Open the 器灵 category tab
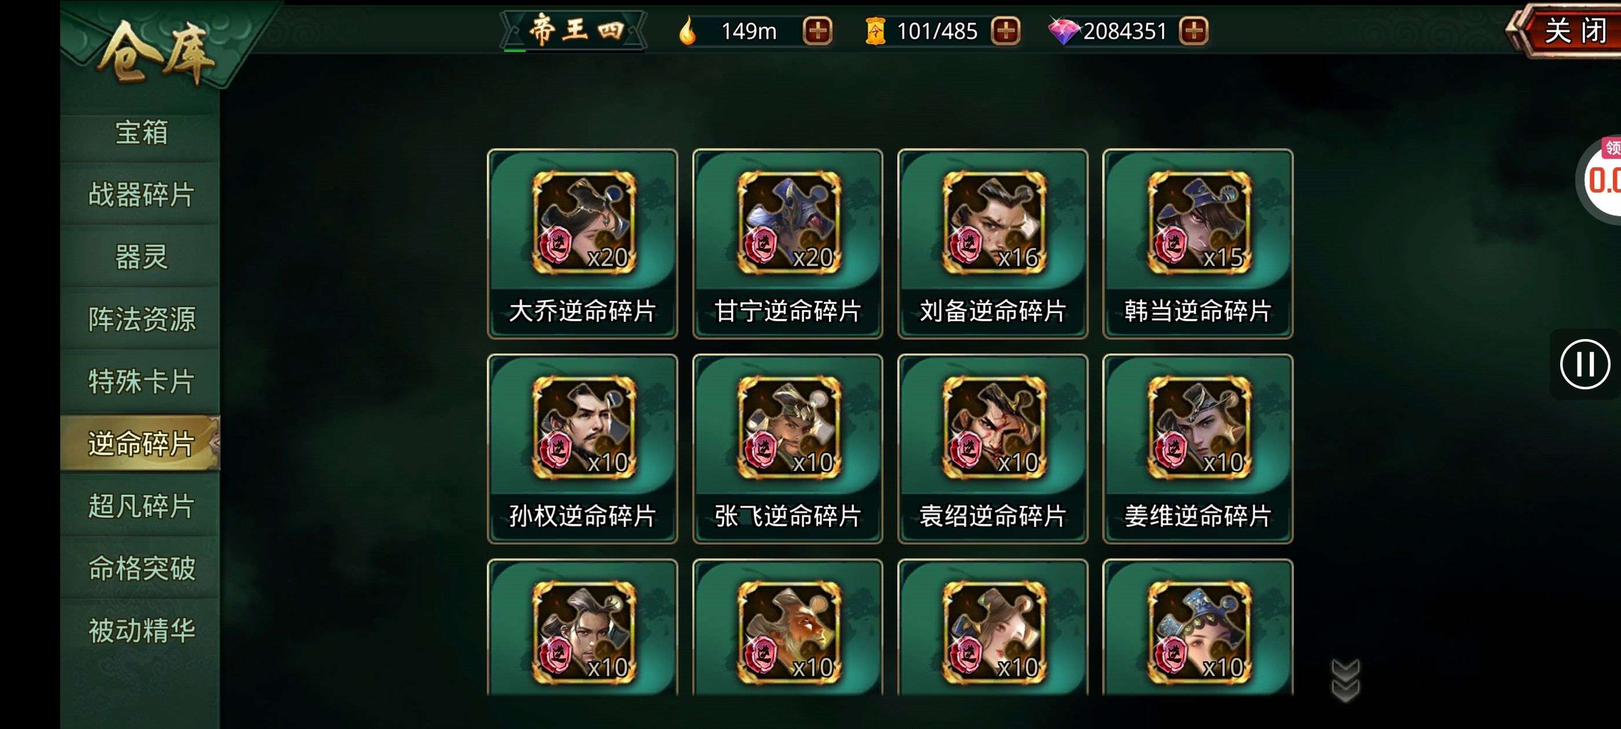The image size is (1621, 729). [141, 257]
